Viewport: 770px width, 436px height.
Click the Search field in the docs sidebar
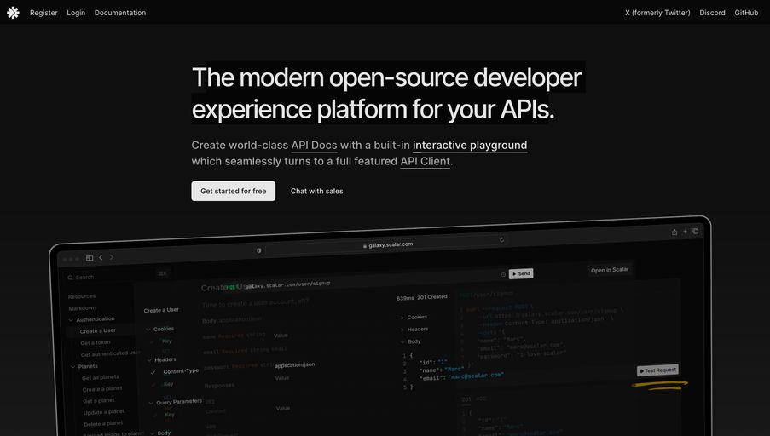pyautogui.click(x=111, y=277)
